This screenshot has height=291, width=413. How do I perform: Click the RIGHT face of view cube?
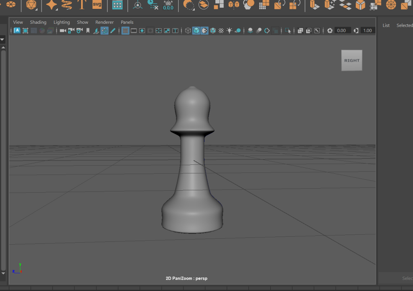(x=352, y=60)
